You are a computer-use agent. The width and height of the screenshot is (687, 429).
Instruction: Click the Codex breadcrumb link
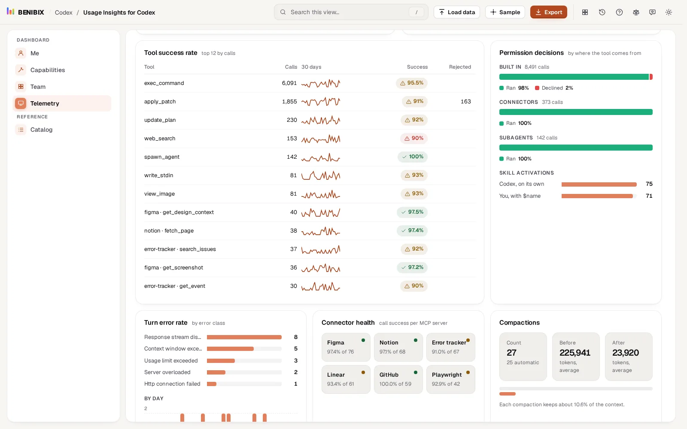click(x=64, y=12)
